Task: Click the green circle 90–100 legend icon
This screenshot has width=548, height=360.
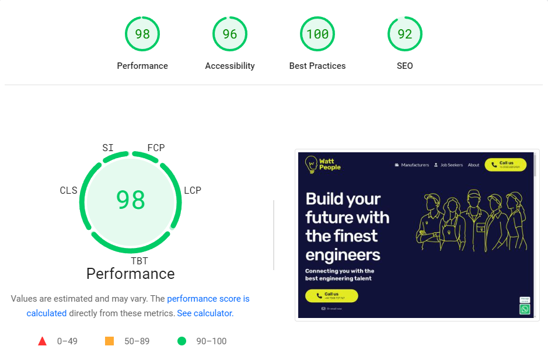Action: [181, 341]
